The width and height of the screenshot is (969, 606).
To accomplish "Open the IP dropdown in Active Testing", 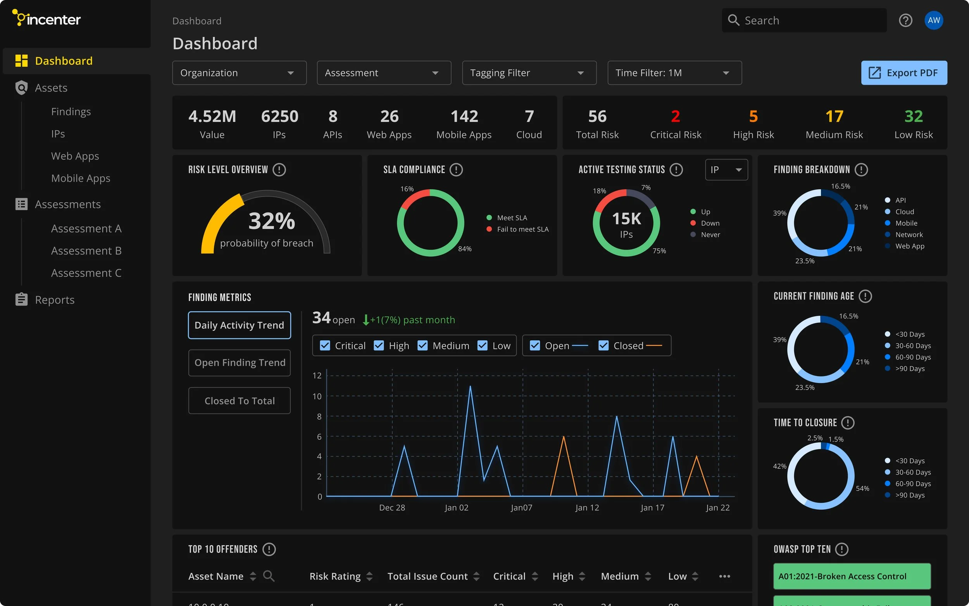I will click(x=726, y=169).
